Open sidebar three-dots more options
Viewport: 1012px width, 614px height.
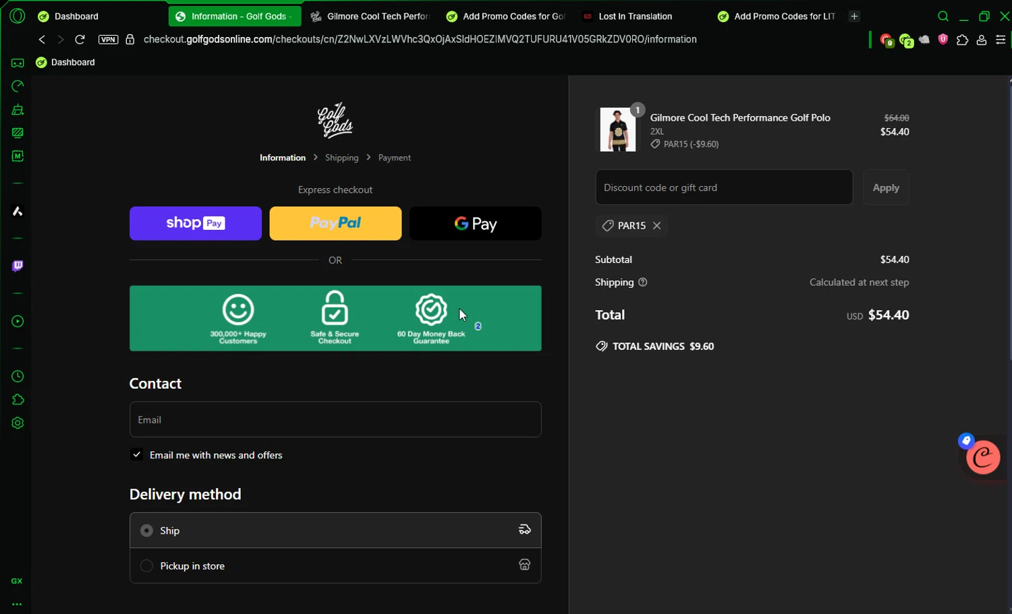click(17, 605)
